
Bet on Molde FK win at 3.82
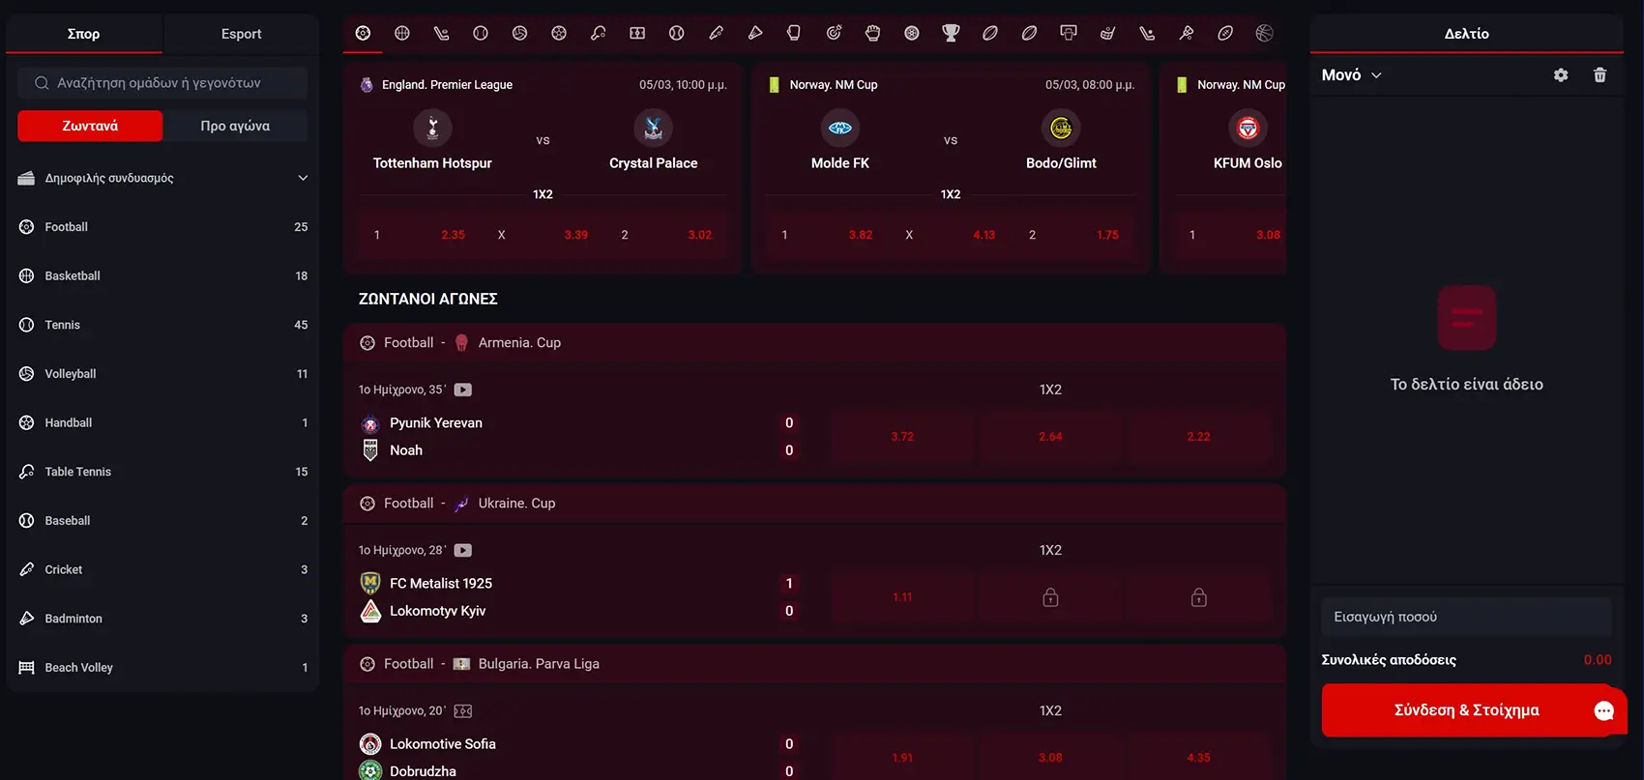coord(828,235)
